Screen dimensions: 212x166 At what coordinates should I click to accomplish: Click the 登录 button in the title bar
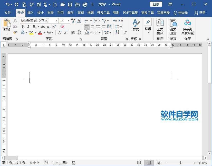156,4
